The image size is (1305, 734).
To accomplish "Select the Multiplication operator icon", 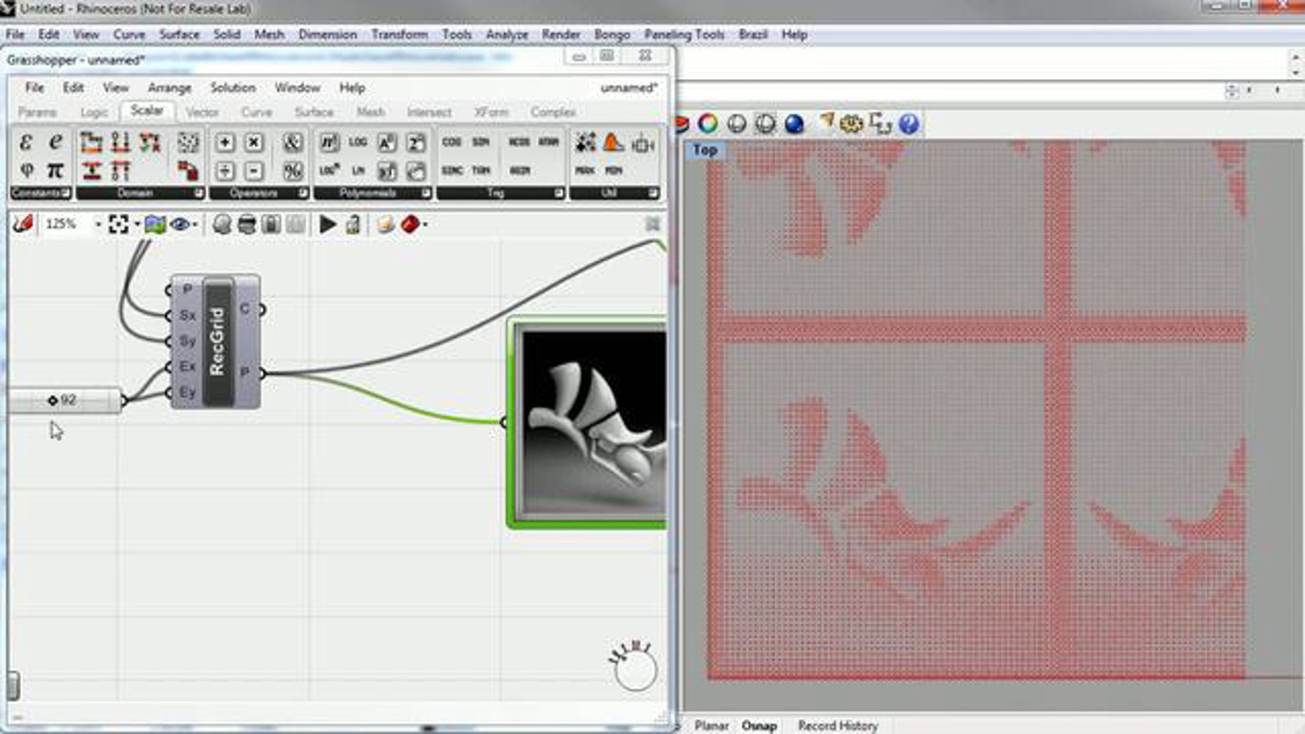I will [253, 143].
